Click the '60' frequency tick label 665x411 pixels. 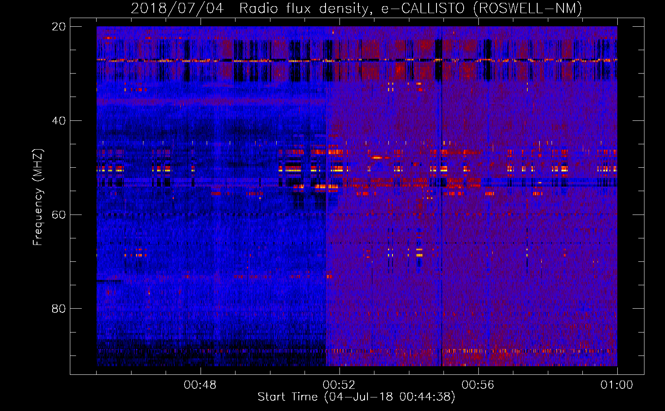(59, 215)
